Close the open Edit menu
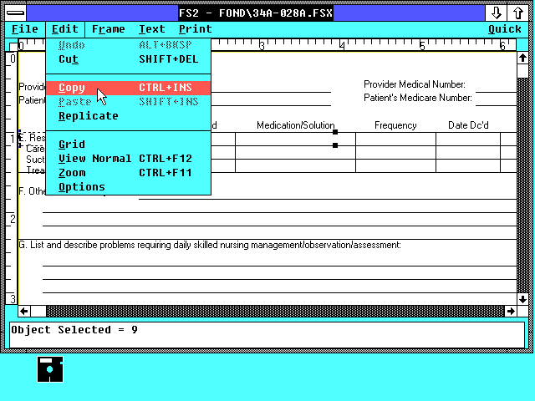 tap(65, 29)
